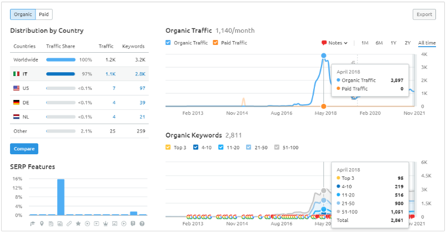
Task: Click the Compare button
Action: click(24, 149)
